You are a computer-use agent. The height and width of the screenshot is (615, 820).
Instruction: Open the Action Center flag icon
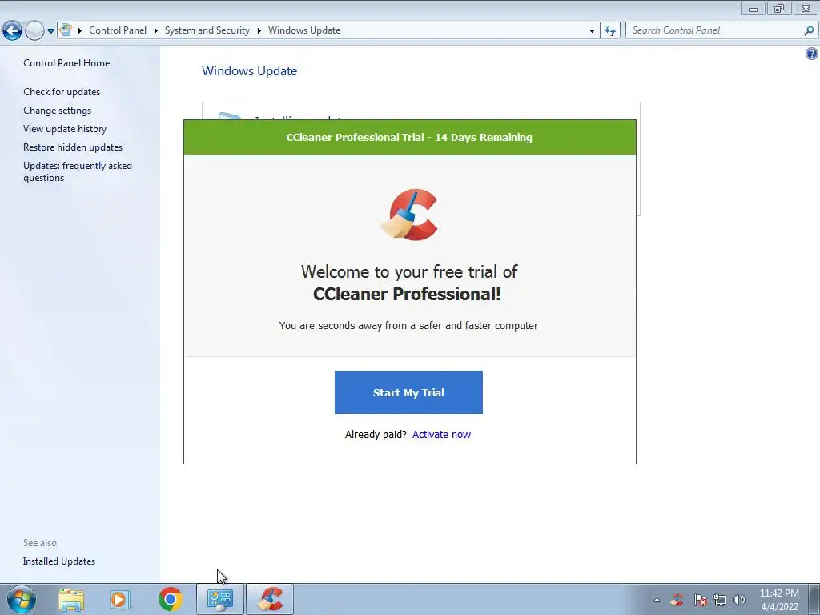(x=700, y=600)
